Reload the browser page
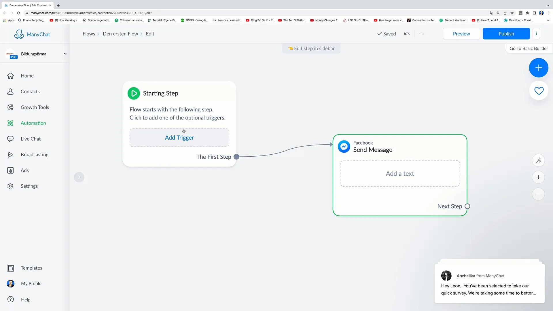The width and height of the screenshot is (553, 311). click(x=19, y=13)
